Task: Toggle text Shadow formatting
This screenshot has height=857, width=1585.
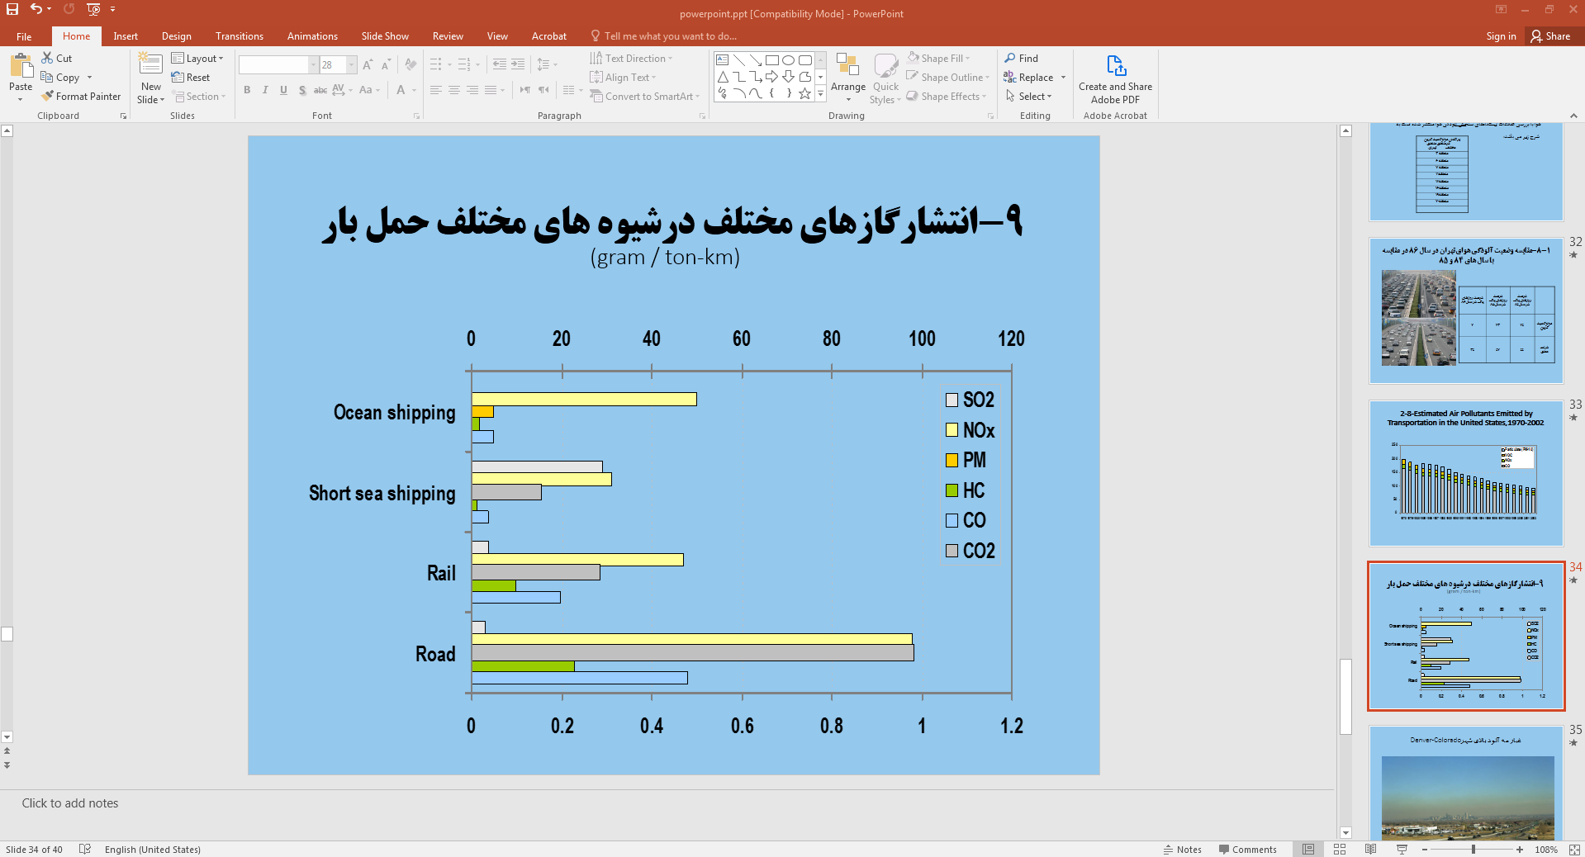Action: coord(302,90)
